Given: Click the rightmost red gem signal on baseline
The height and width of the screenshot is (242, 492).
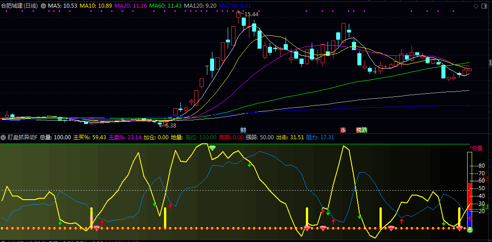Looking at the screenshot, I should click(459, 229).
